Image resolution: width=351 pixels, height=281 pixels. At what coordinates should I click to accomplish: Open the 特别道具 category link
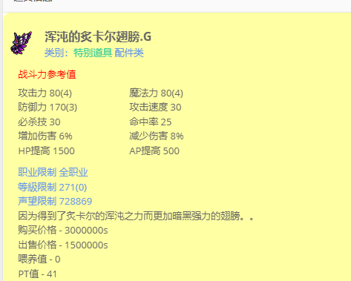[x=93, y=53]
